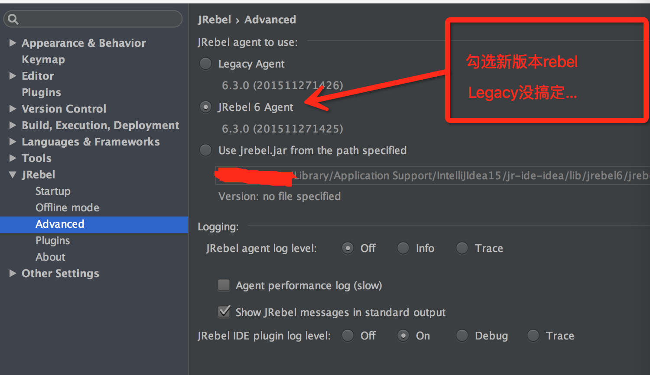The image size is (650, 375).
Task: Open JRebel Startup page
Action: pyautogui.click(x=53, y=191)
